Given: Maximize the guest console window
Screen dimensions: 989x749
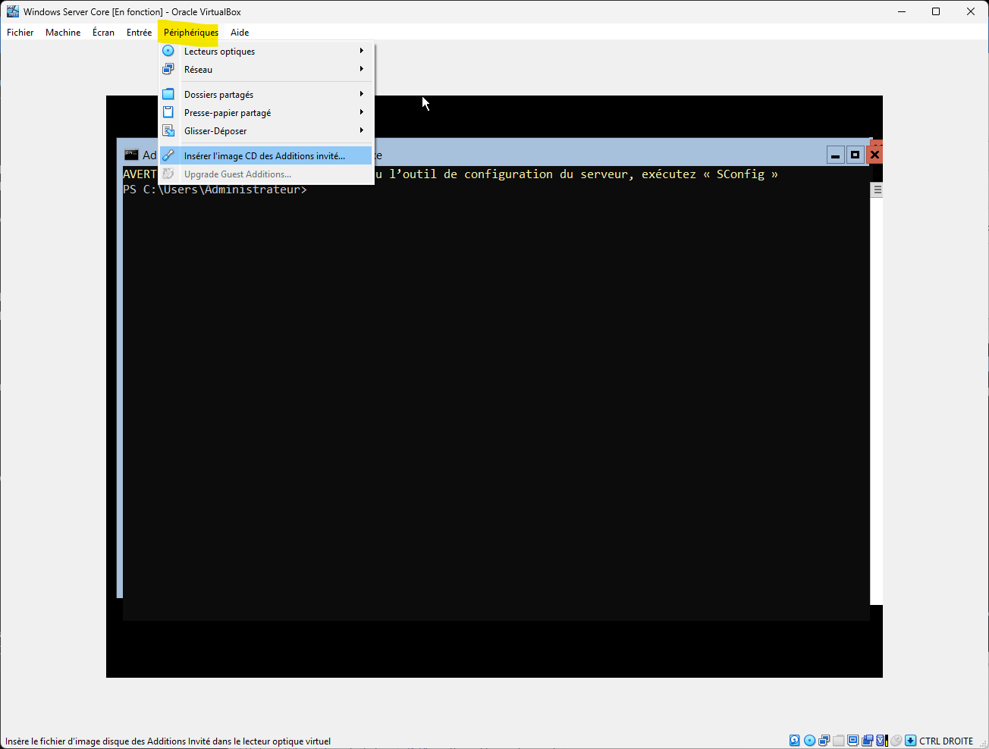Looking at the screenshot, I should tap(855, 155).
